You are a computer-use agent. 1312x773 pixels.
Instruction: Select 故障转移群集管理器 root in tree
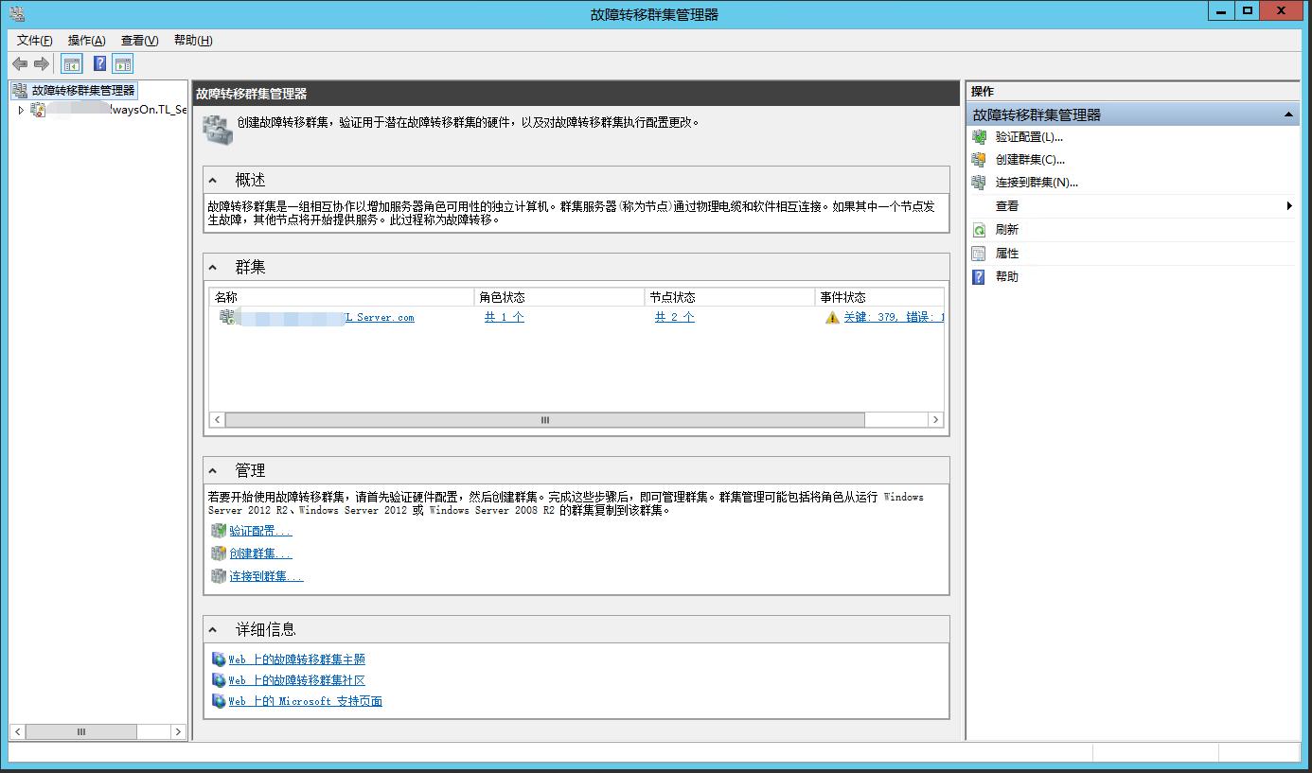pos(83,91)
